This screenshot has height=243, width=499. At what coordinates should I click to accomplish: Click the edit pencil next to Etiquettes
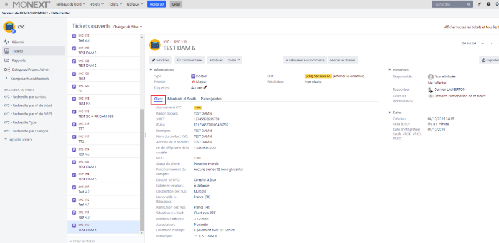pos(206,87)
